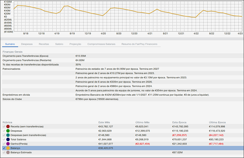
Task: Toggle the checkmark beside Total Salários
Action: coord(4,139)
